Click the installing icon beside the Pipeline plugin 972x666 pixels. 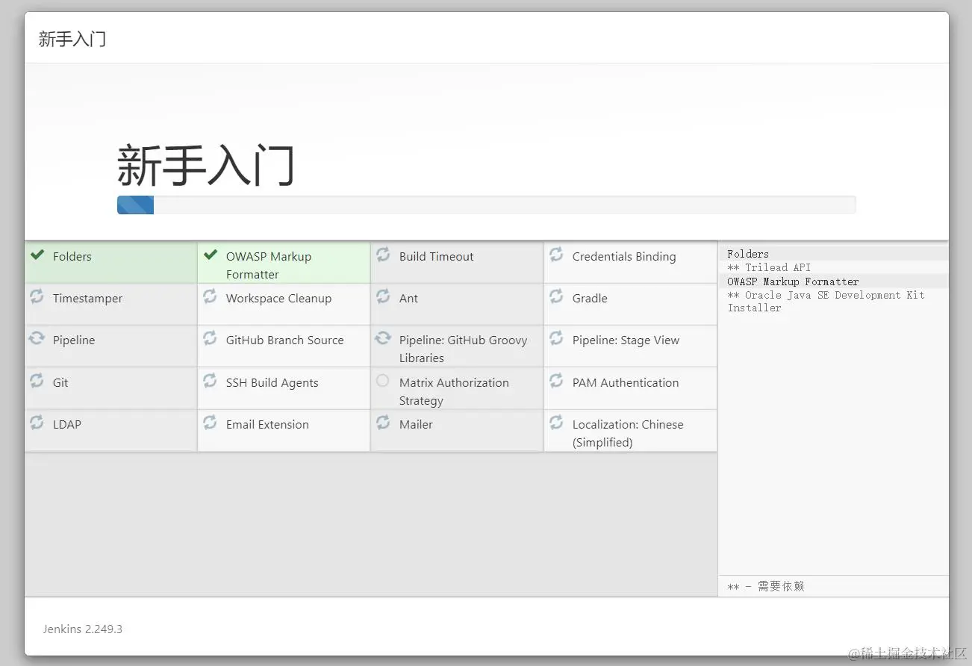tap(37, 338)
